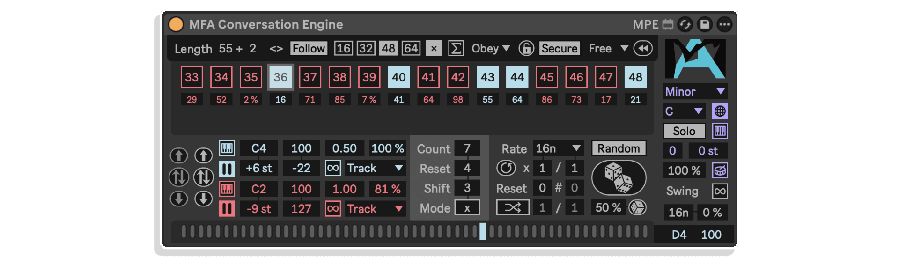Toggle the padlock lock icon

[x=526, y=48]
